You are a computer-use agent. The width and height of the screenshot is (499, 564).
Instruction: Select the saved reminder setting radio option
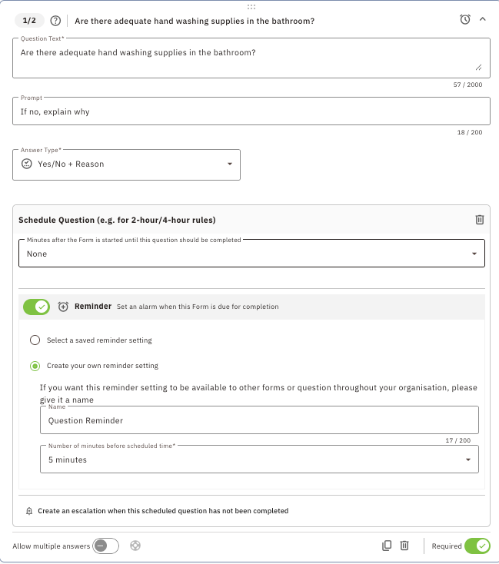coord(35,340)
